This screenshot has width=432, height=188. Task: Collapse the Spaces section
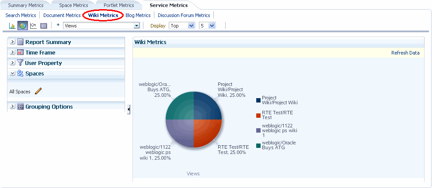pos(12,73)
